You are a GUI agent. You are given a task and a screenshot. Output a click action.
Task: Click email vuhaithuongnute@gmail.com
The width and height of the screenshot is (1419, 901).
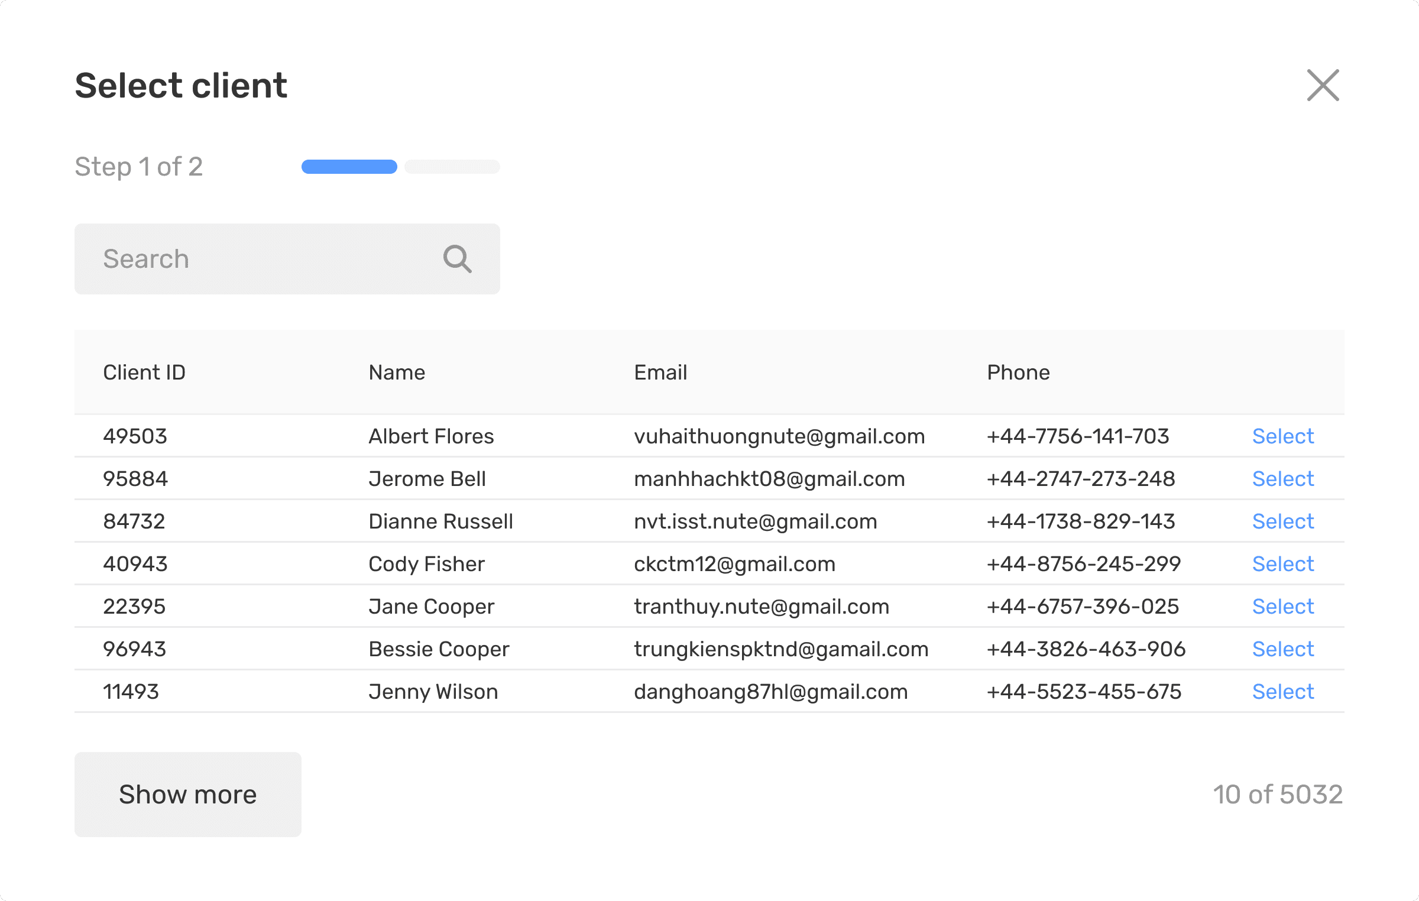click(x=779, y=436)
